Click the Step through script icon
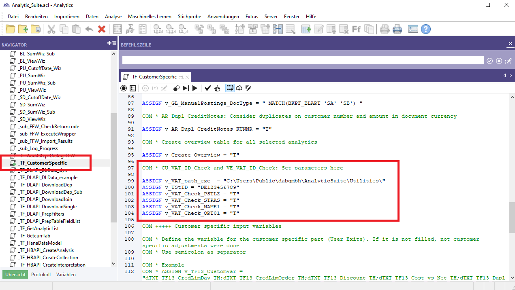Viewport: 515px width, 290px height. (x=186, y=88)
